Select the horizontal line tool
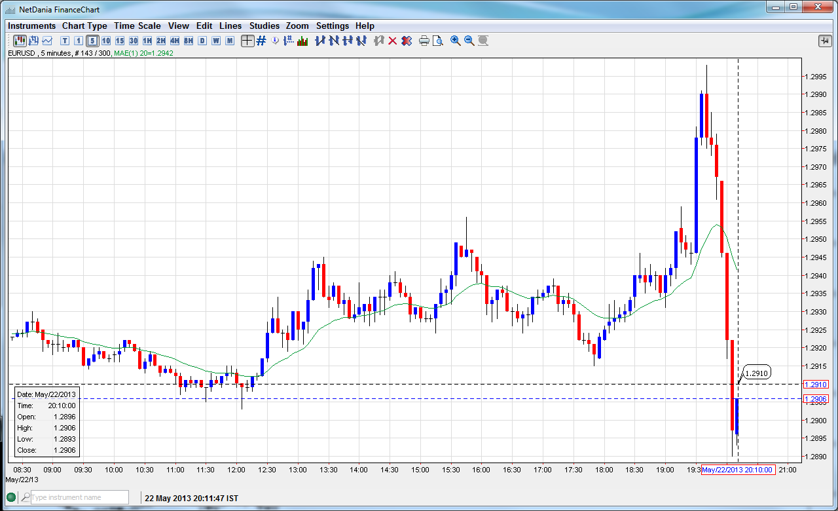838x511 pixels. (348, 41)
